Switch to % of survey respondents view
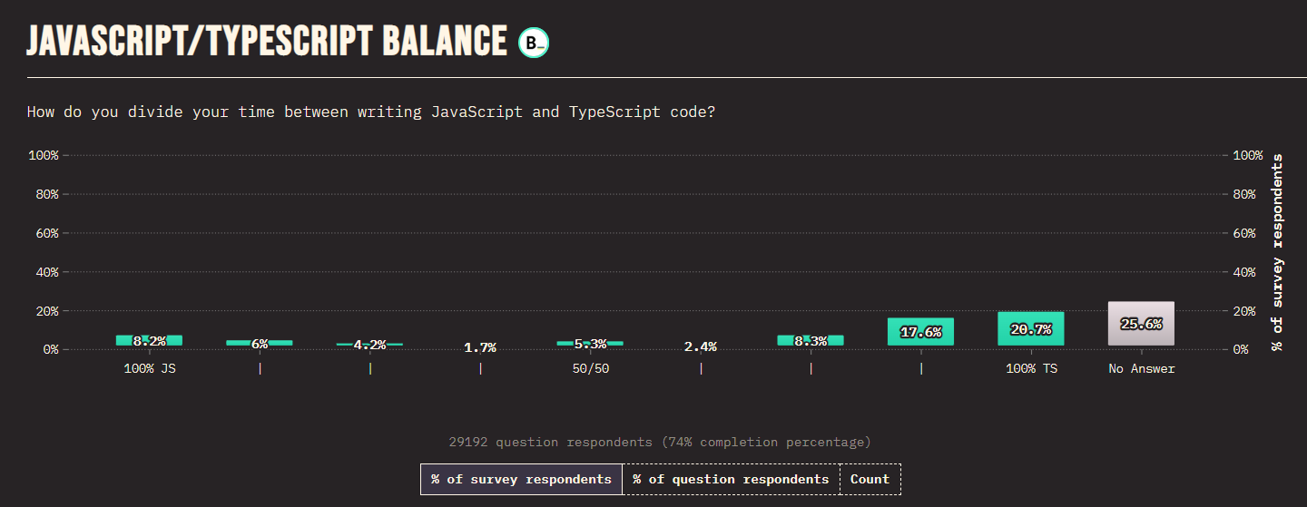This screenshot has height=507, width=1307. (x=521, y=479)
